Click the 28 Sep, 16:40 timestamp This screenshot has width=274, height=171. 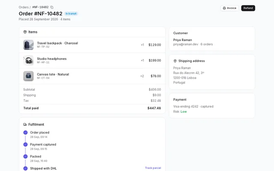(x=39, y=161)
